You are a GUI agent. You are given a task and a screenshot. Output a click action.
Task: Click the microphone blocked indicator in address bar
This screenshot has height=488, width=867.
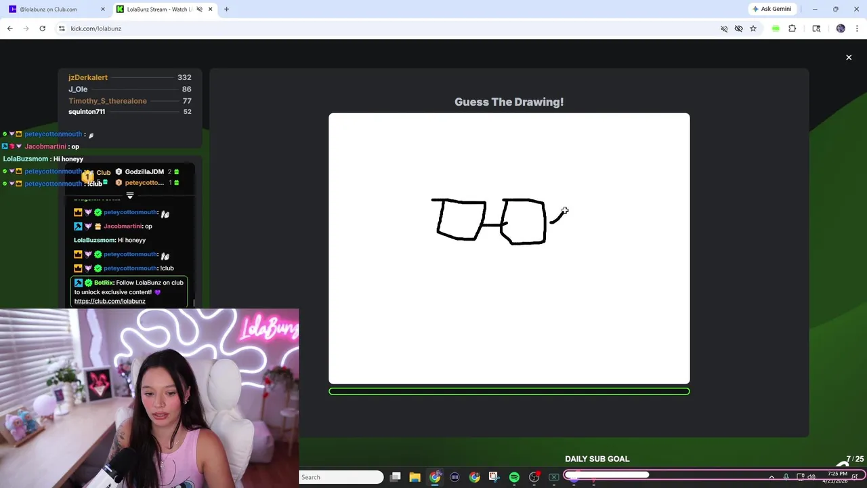(x=724, y=28)
